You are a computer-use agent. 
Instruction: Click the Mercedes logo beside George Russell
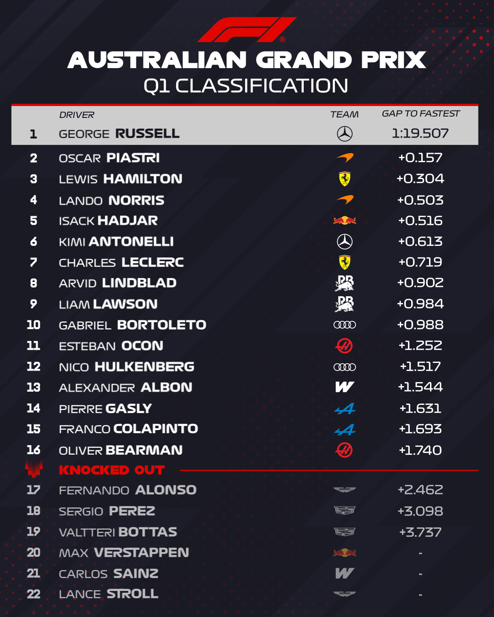(345, 133)
